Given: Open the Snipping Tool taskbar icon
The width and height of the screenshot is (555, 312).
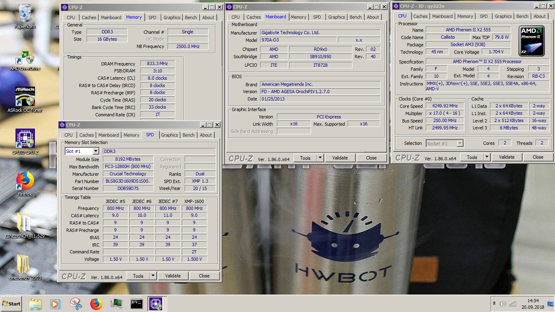Looking at the screenshot, I should tap(76, 303).
